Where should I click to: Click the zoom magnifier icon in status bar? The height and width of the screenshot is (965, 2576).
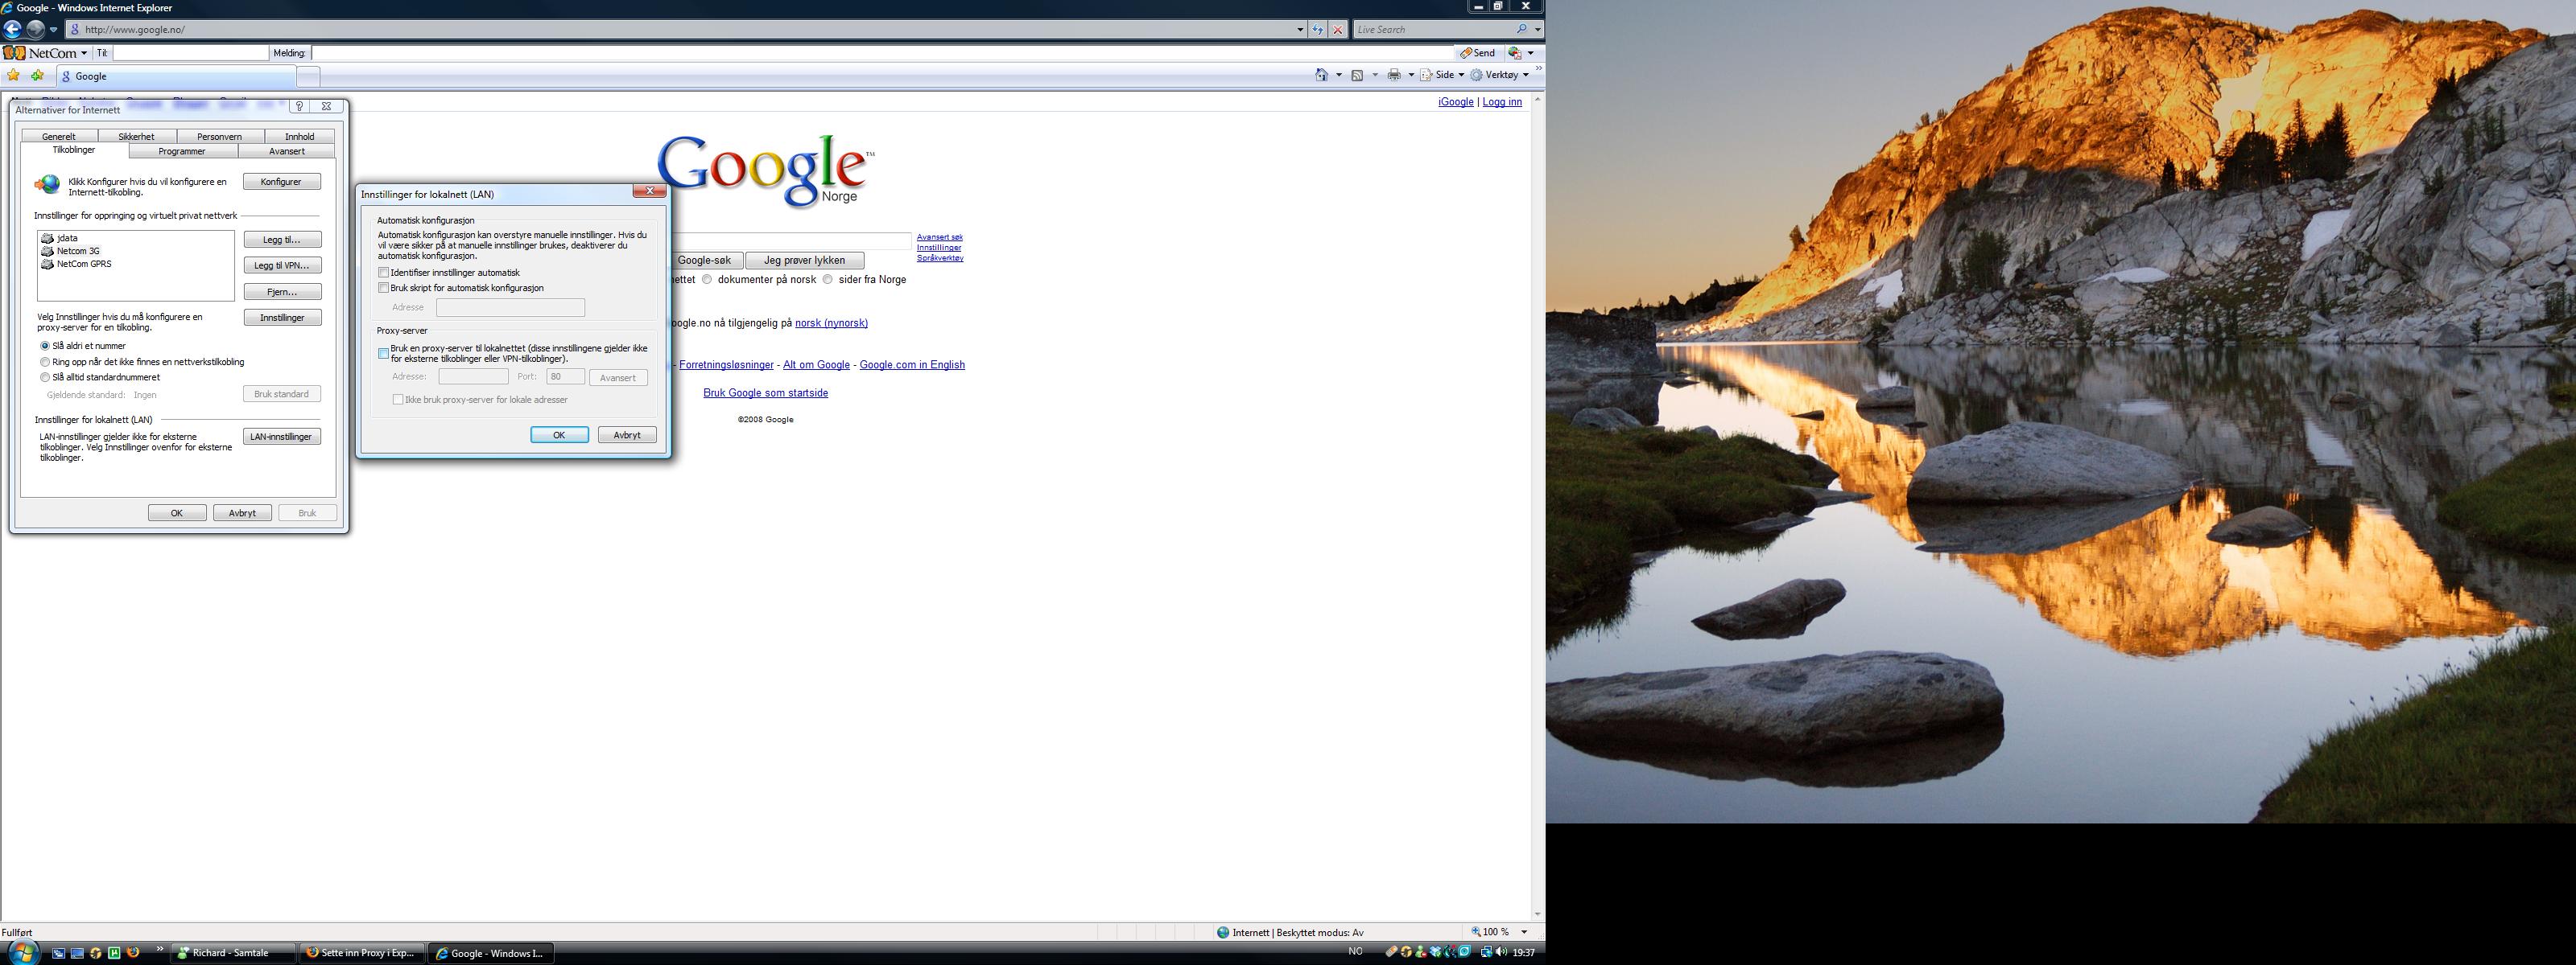tap(1476, 932)
